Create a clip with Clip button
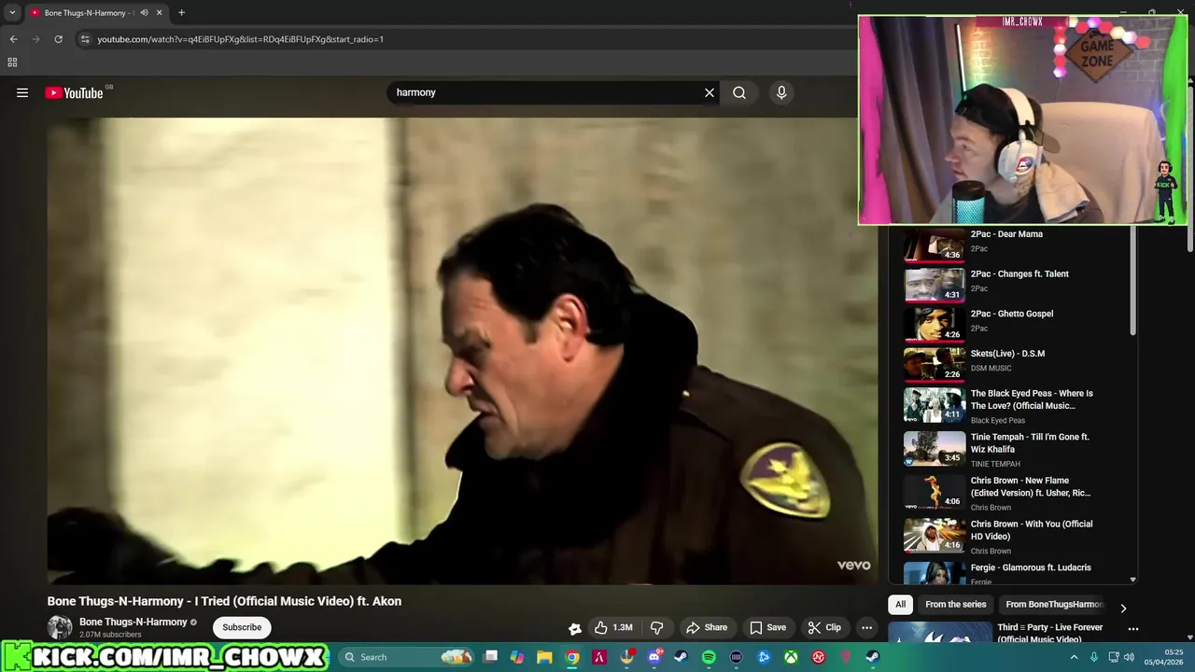 (824, 627)
